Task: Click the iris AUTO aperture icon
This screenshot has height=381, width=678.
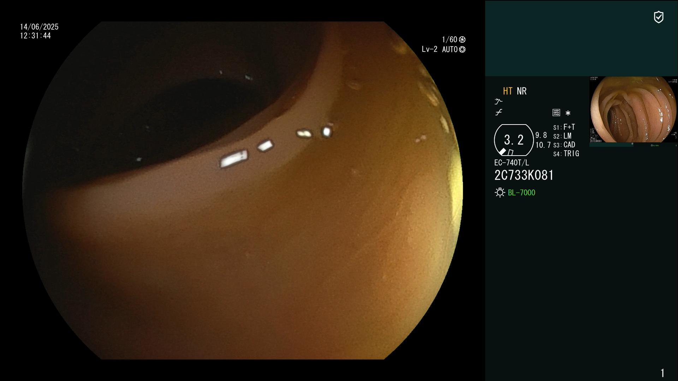Action: pos(462,49)
